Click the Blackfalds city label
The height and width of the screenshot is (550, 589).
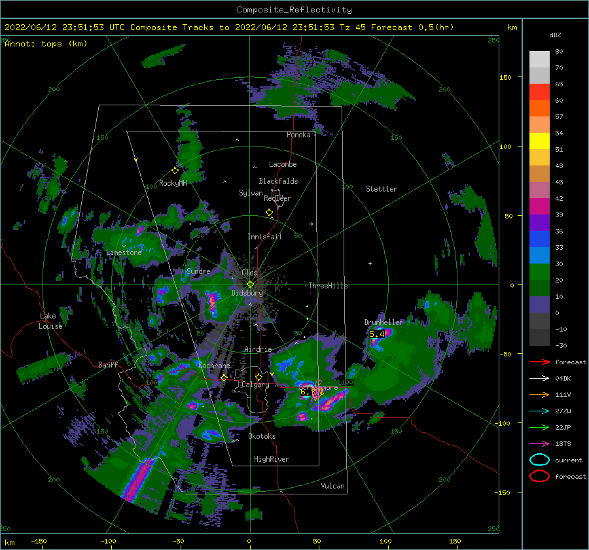click(x=278, y=181)
